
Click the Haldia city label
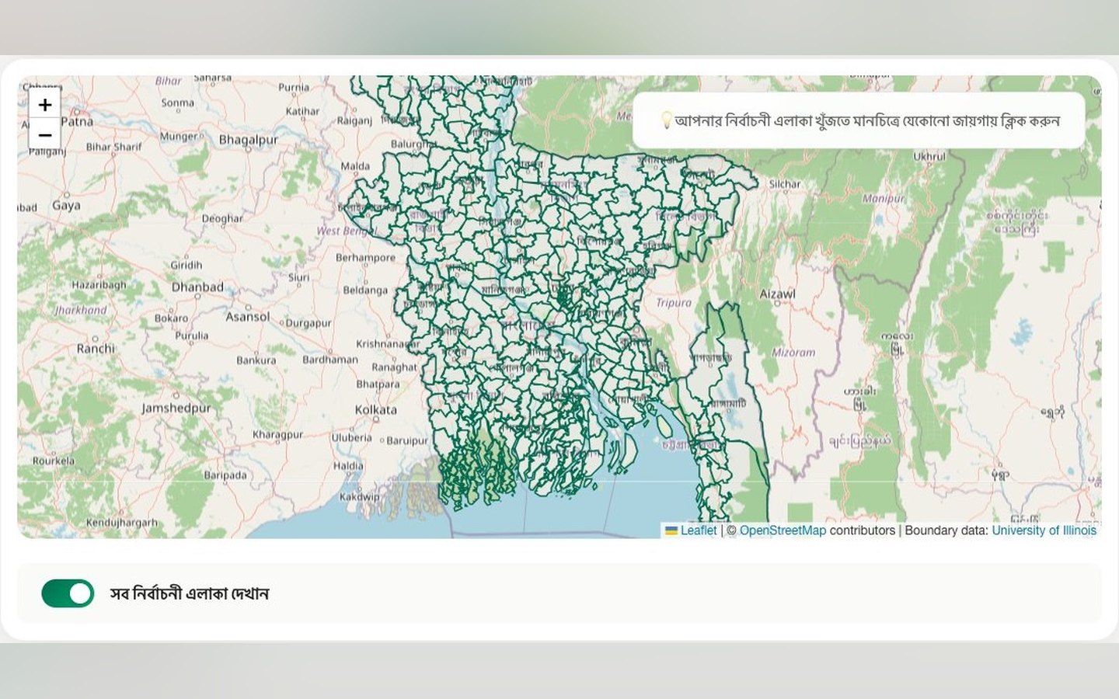pyautogui.click(x=348, y=466)
